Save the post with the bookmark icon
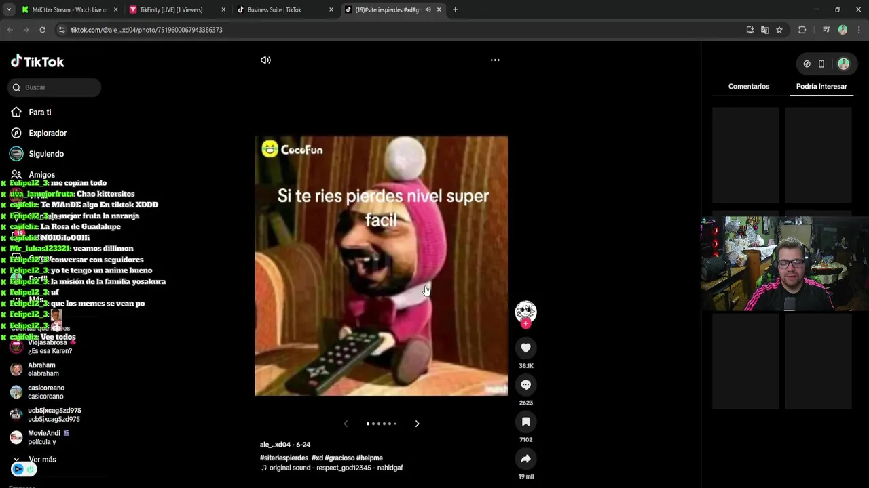This screenshot has width=869, height=488. [525, 422]
